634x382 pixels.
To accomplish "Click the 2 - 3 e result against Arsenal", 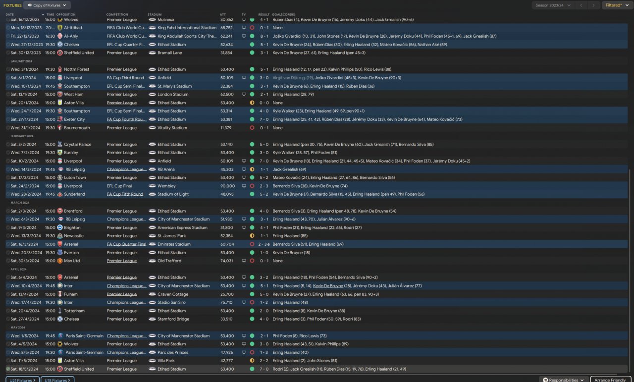I will click(264, 244).
